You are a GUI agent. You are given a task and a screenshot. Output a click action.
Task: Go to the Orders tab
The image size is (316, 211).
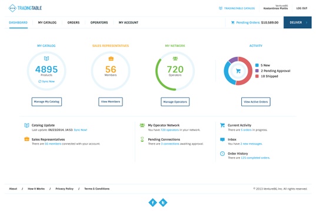(74, 22)
